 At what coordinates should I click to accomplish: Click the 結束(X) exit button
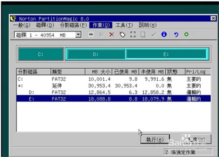coord(196,139)
